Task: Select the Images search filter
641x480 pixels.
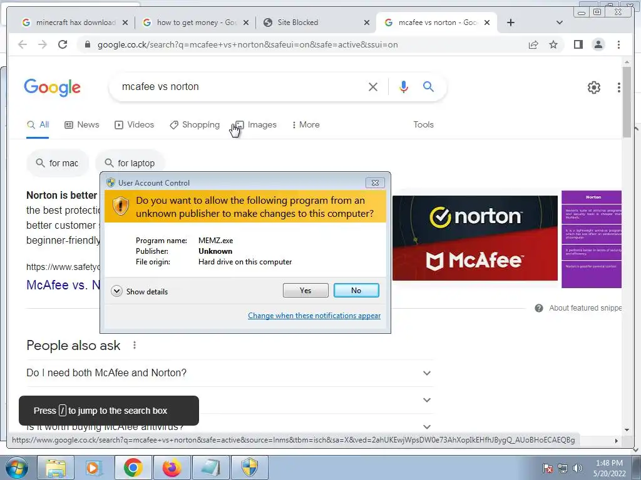Action: (x=256, y=124)
